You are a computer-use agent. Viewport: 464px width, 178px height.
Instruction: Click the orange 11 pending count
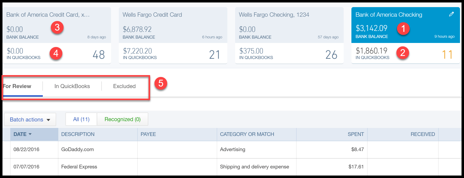(448, 54)
